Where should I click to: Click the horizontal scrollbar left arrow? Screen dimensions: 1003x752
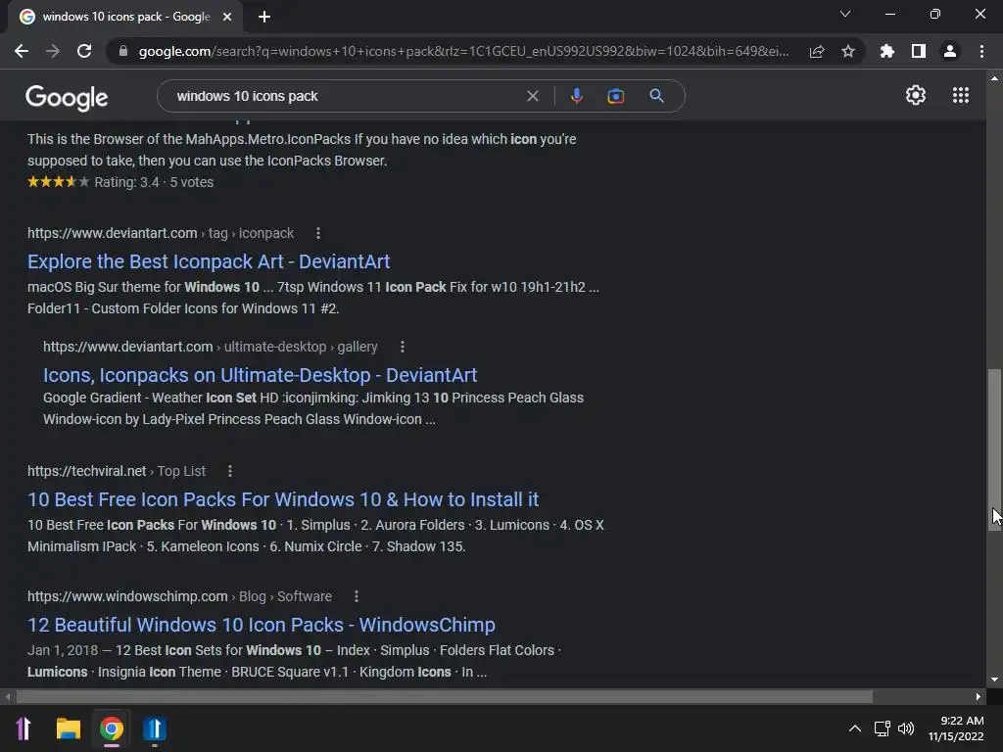8,696
